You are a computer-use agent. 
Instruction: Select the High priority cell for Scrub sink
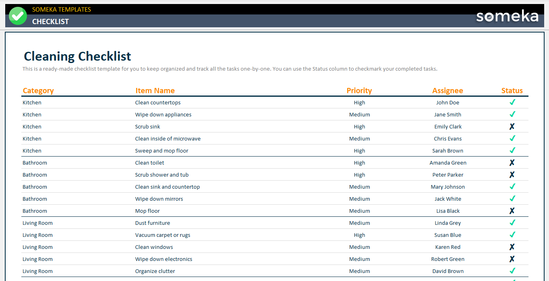pyautogui.click(x=359, y=127)
